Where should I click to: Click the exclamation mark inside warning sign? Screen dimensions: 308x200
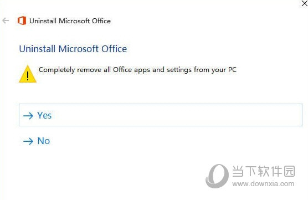[28, 76]
